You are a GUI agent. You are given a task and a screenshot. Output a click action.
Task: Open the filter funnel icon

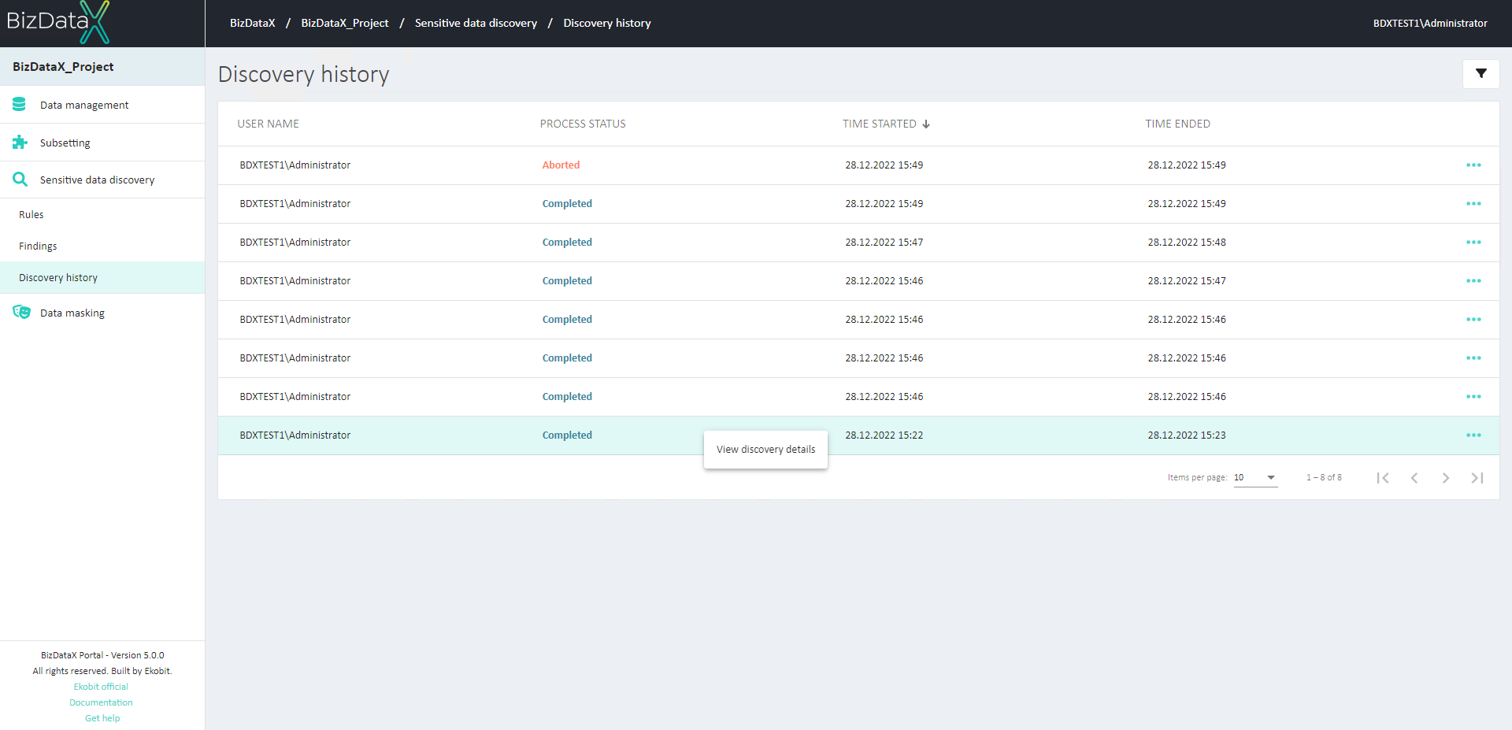[x=1480, y=73]
